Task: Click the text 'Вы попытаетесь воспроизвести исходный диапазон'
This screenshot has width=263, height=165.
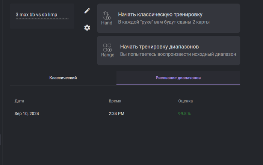Action: 178,54
